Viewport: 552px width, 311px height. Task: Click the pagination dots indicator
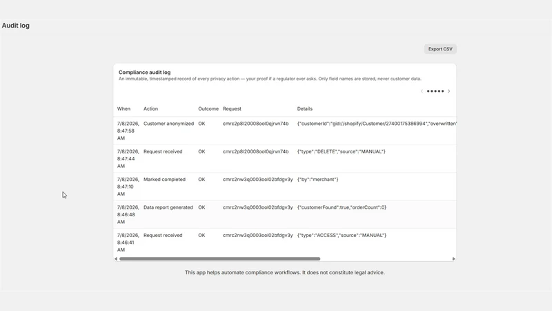click(x=435, y=91)
